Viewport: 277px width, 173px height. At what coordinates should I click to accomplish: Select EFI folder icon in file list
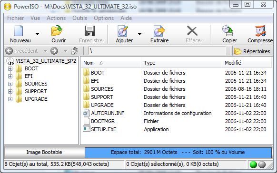[x=86, y=81]
